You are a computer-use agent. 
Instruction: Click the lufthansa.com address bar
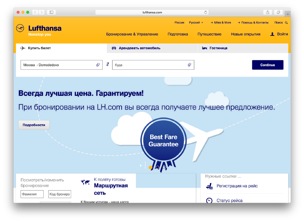(x=152, y=13)
